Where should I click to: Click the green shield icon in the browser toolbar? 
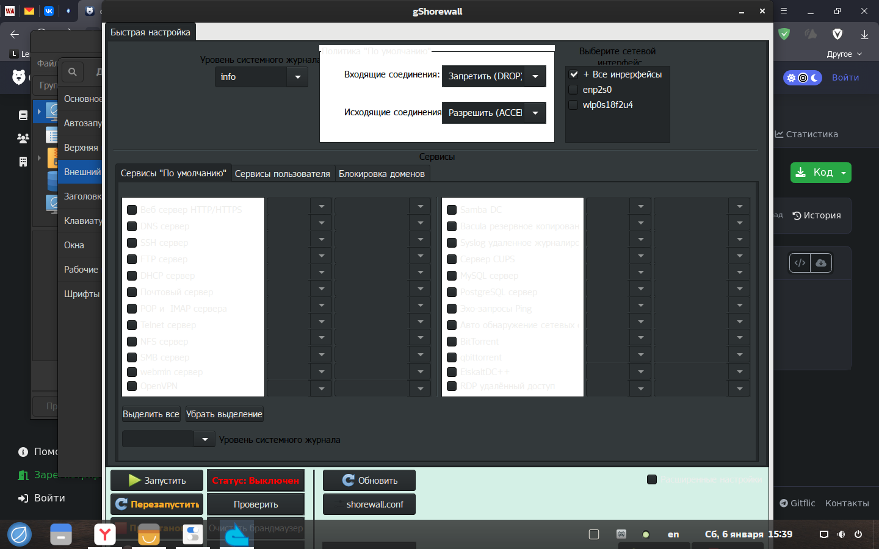click(x=784, y=34)
